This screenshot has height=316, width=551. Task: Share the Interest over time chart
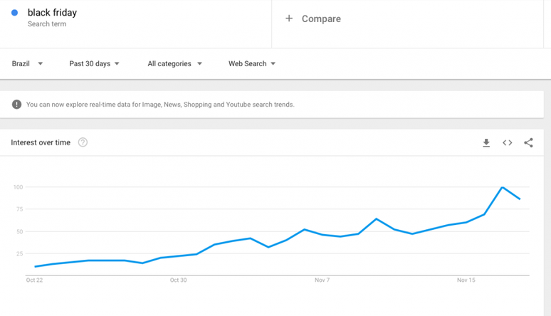pyautogui.click(x=528, y=143)
